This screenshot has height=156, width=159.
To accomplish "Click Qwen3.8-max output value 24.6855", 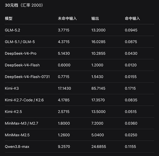I will point(99,147).
